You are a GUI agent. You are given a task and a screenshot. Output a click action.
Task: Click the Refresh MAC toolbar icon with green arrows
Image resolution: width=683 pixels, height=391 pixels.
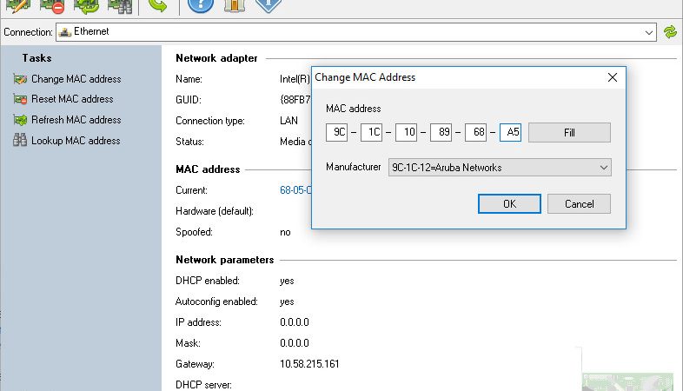(x=86, y=6)
